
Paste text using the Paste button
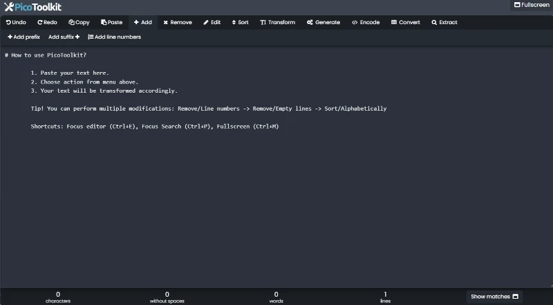pos(111,22)
